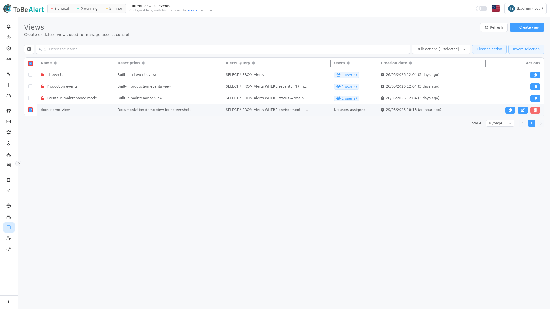The width and height of the screenshot is (550, 309).
Task: Toggle the header select-all checkbox
Action: (30, 63)
